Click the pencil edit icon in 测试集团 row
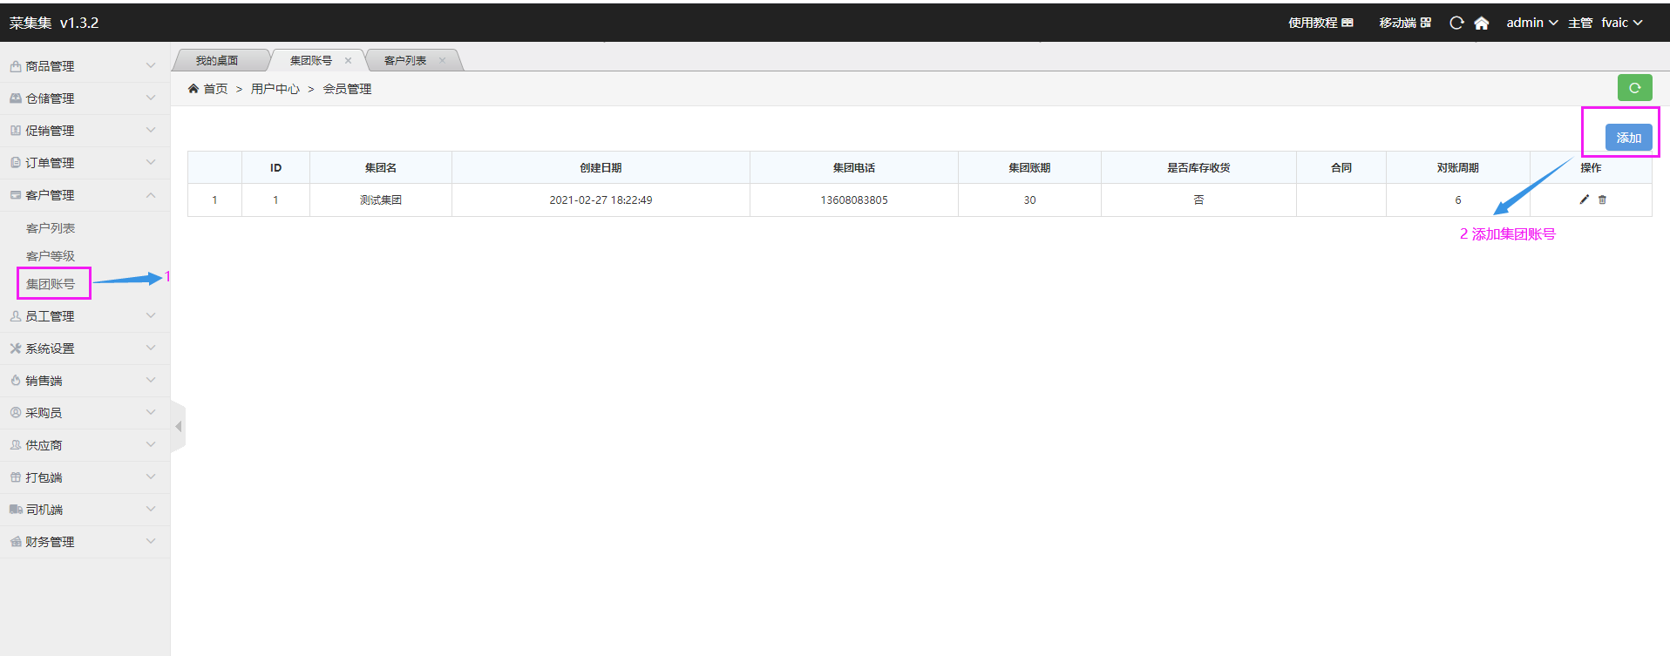Screen dimensions: 1670x656 coord(1584,200)
